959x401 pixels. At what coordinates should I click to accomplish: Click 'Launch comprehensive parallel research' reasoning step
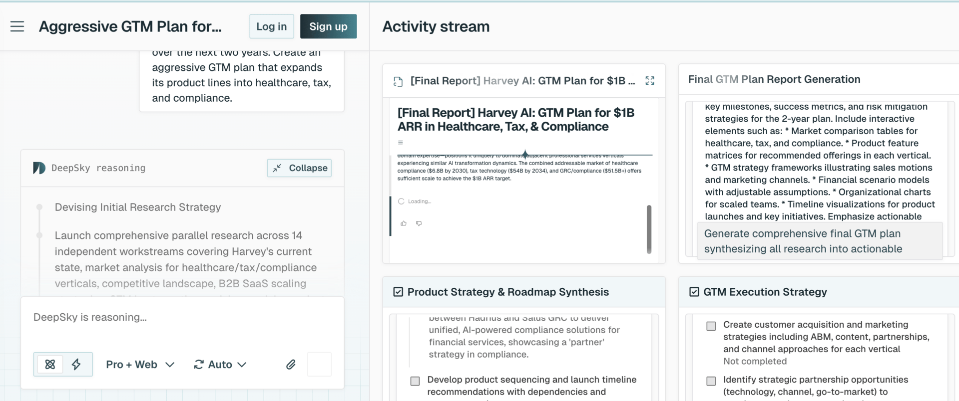click(186, 259)
